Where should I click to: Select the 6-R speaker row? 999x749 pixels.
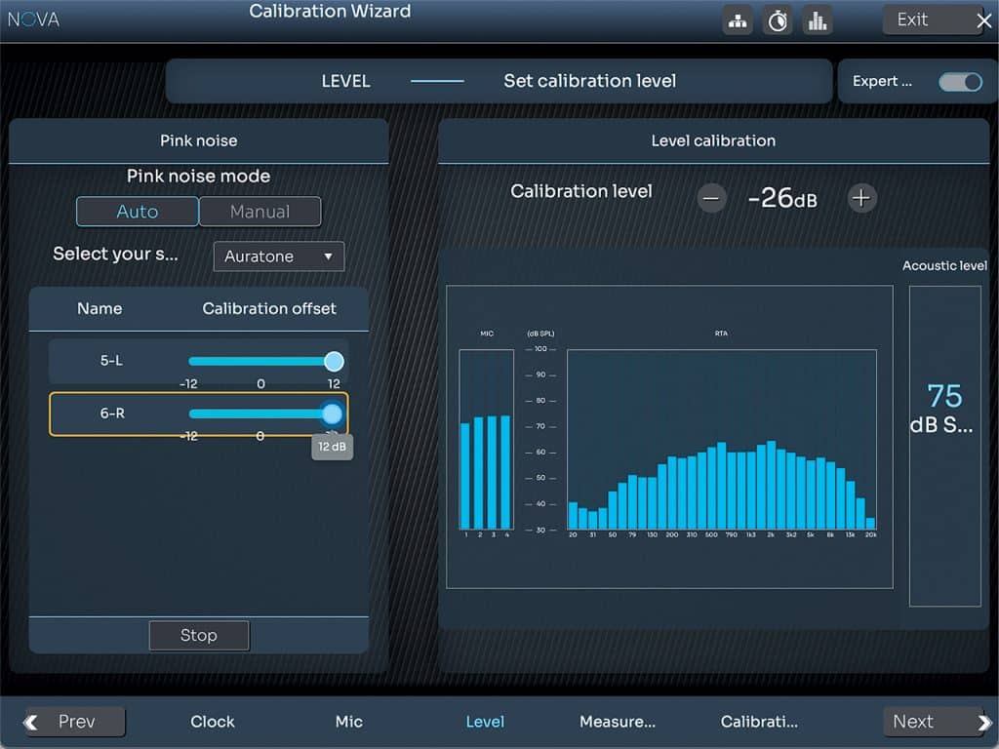112,414
